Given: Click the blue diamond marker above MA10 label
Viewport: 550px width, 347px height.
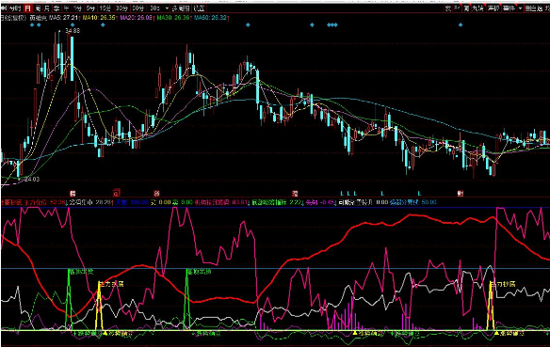Looking at the screenshot, I should (103, 24).
